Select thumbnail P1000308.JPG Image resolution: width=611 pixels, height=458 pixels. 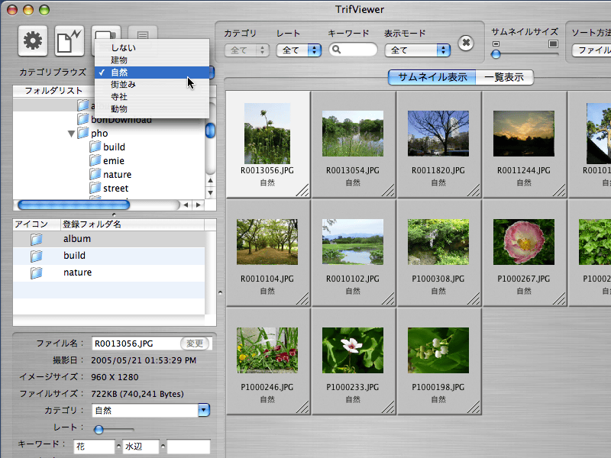coord(438,253)
